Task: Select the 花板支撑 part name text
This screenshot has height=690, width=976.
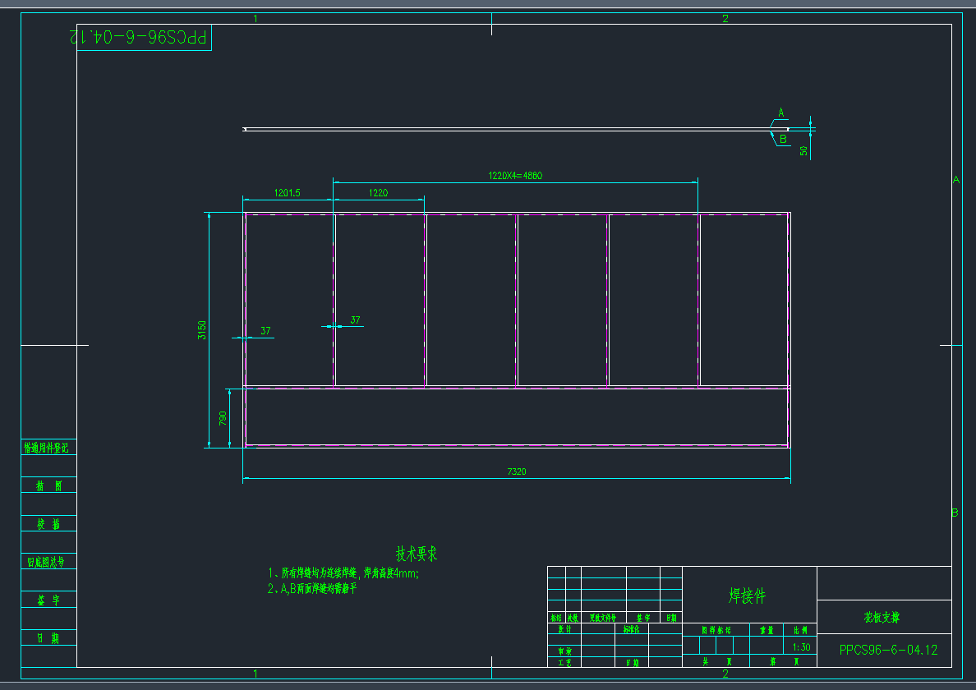Action: coord(881,617)
